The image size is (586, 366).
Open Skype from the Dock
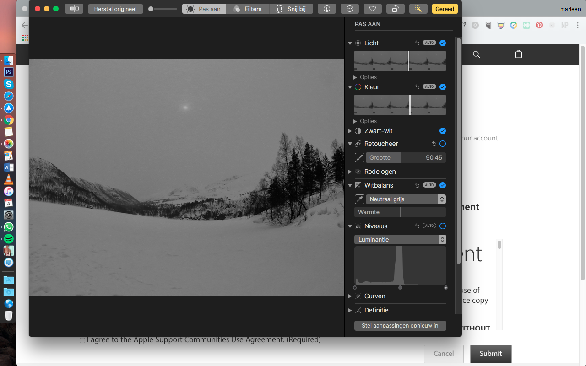pyautogui.click(x=9, y=84)
